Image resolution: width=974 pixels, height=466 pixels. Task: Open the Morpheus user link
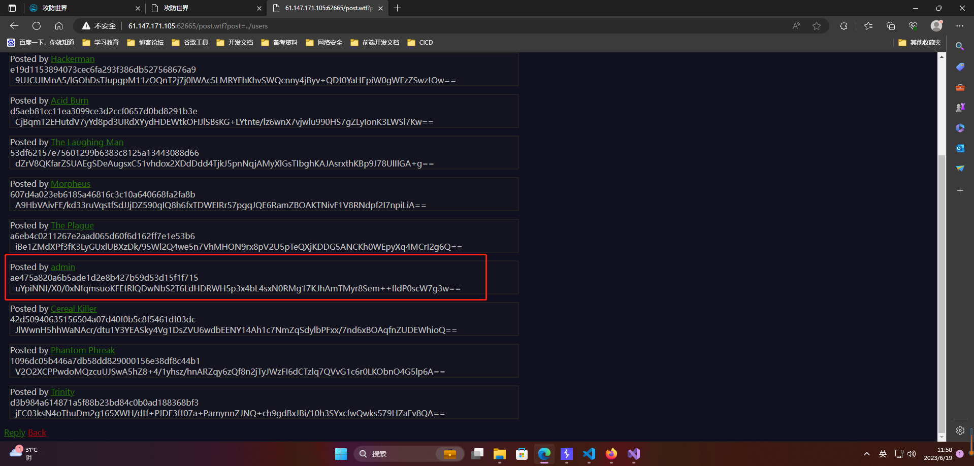click(x=71, y=184)
